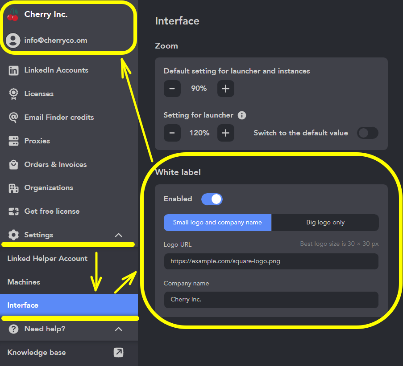Open Linked Helper Account from the menu
The image size is (403, 366).
tap(47, 258)
